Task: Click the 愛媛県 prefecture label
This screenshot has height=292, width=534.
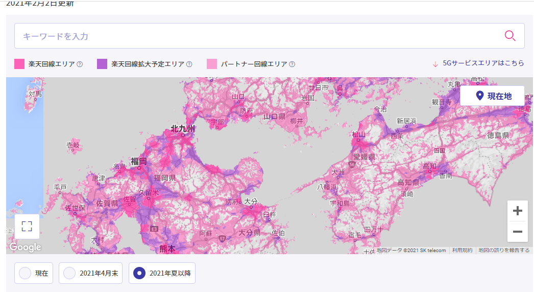Action: click(x=365, y=157)
